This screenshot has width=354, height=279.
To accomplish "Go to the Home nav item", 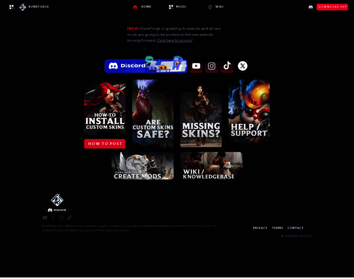I will 142,7.
